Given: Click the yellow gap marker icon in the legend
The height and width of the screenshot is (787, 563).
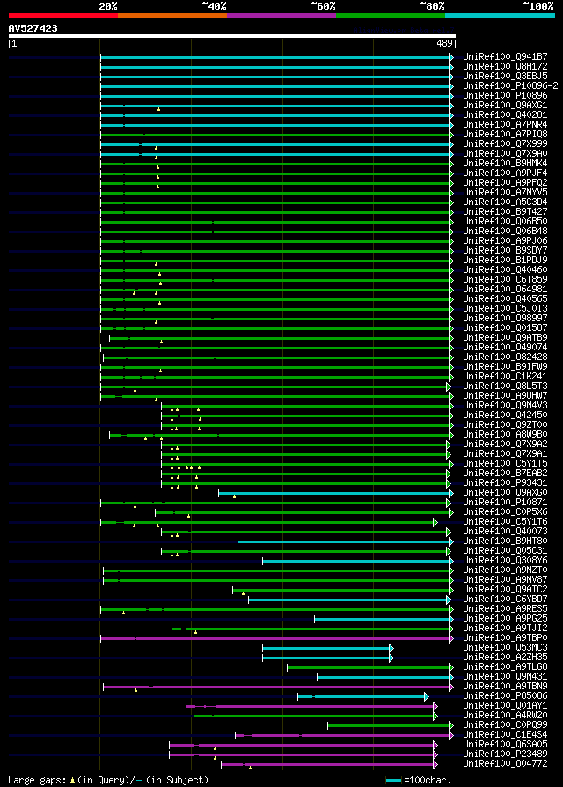Looking at the screenshot, I should [x=72, y=781].
